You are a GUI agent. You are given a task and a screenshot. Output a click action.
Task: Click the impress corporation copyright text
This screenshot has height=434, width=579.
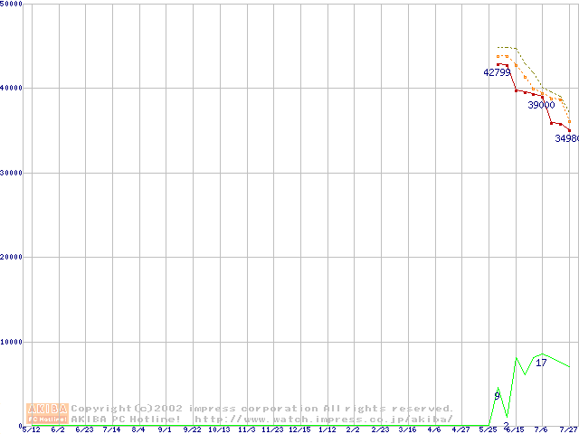click(262, 408)
